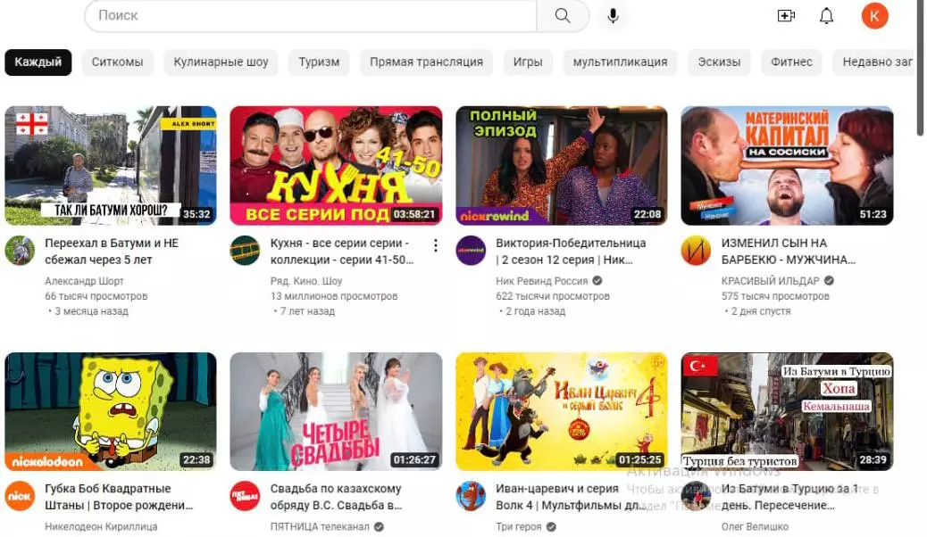Viewport: 927px width, 537px height.
Task: Switch to the Фитнес chip
Action: (x=791, y=62)
